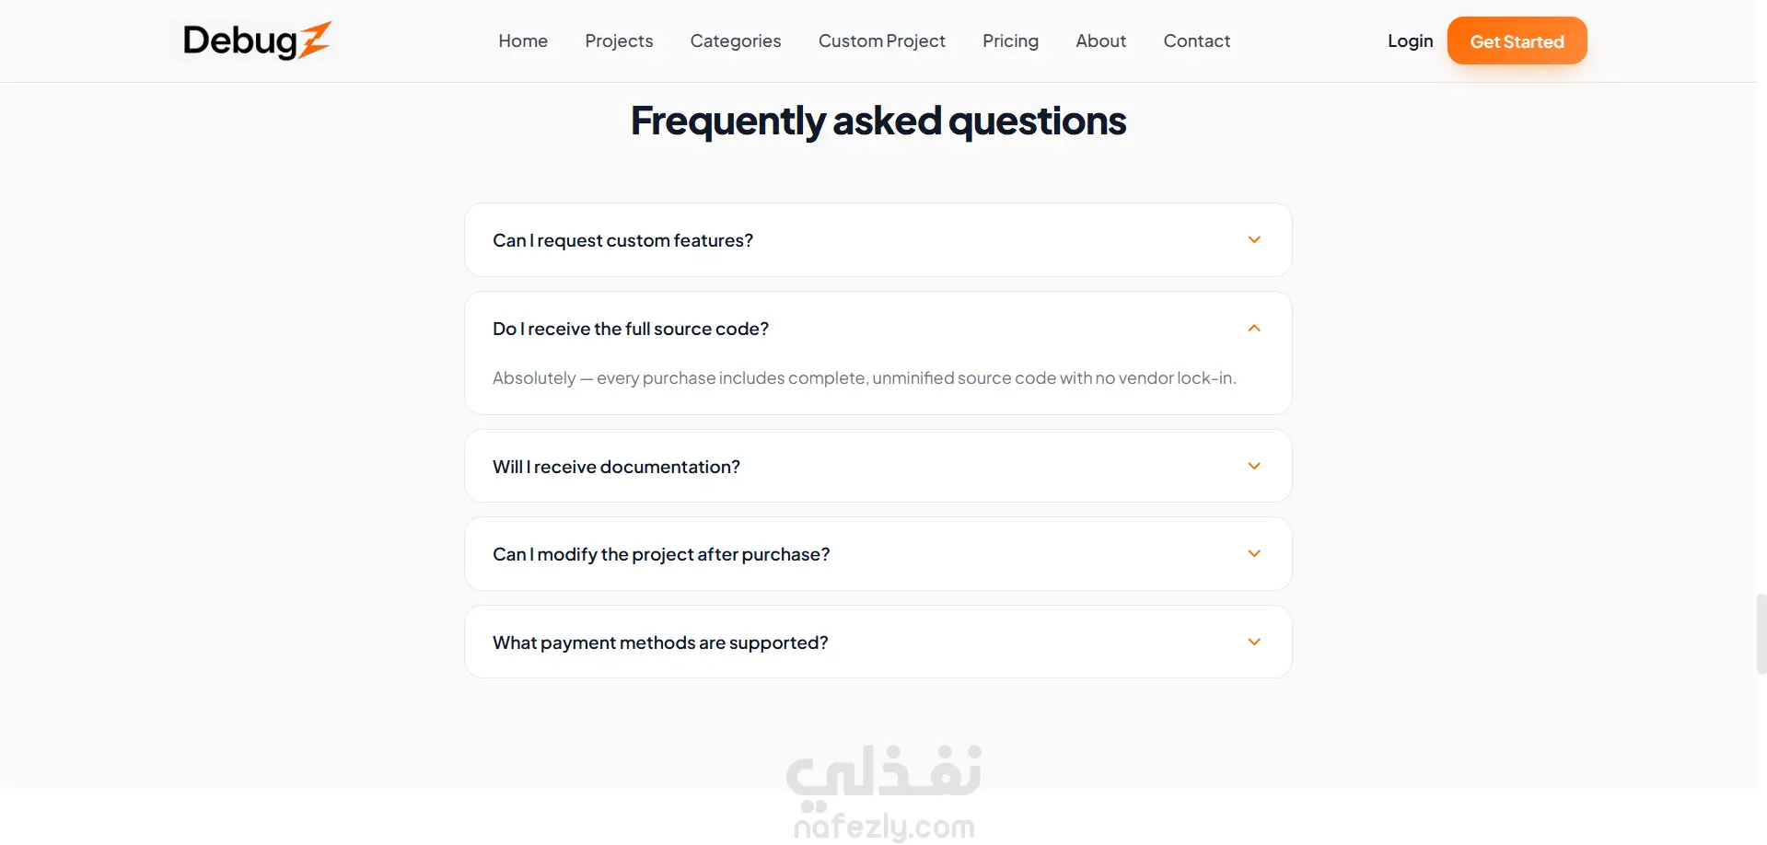1767x845 pixels.
Task: Click the Contact nav link
Action: [1196, 41]
